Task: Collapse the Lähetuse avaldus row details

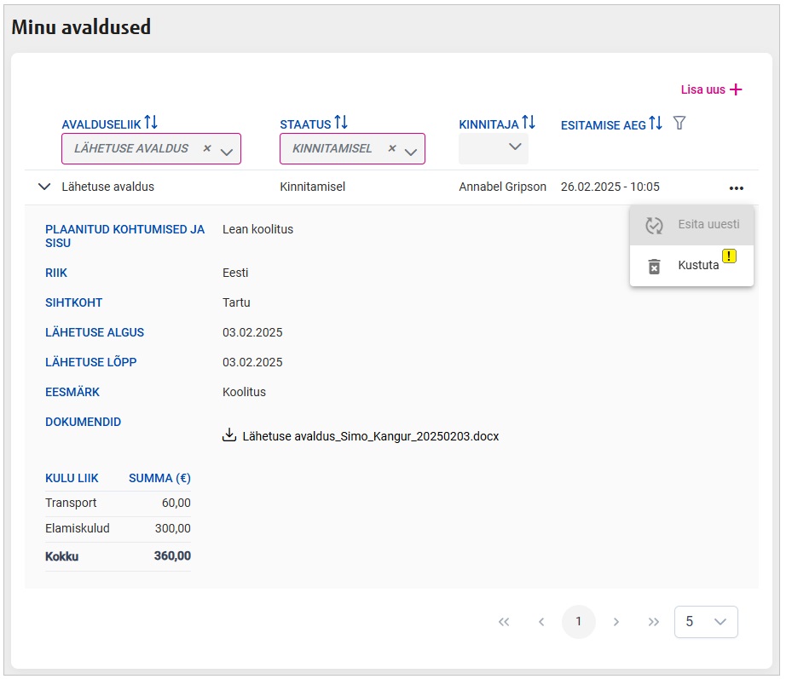Action: coord(45,187)
